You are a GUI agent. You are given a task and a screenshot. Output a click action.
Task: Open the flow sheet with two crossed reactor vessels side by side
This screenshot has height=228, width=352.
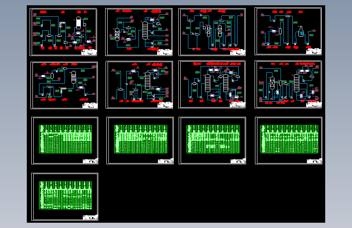click(212, 32)
